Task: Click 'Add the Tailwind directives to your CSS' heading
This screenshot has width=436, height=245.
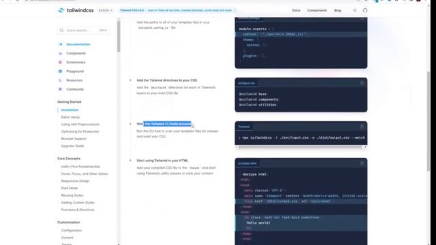Action: coord(166,80)
